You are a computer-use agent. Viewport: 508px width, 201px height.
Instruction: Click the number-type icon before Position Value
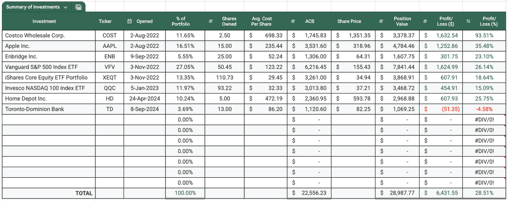point(381,21)
